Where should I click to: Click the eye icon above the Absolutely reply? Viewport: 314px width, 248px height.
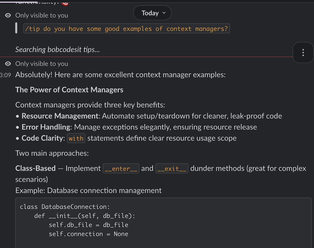[x=8, y=64]
